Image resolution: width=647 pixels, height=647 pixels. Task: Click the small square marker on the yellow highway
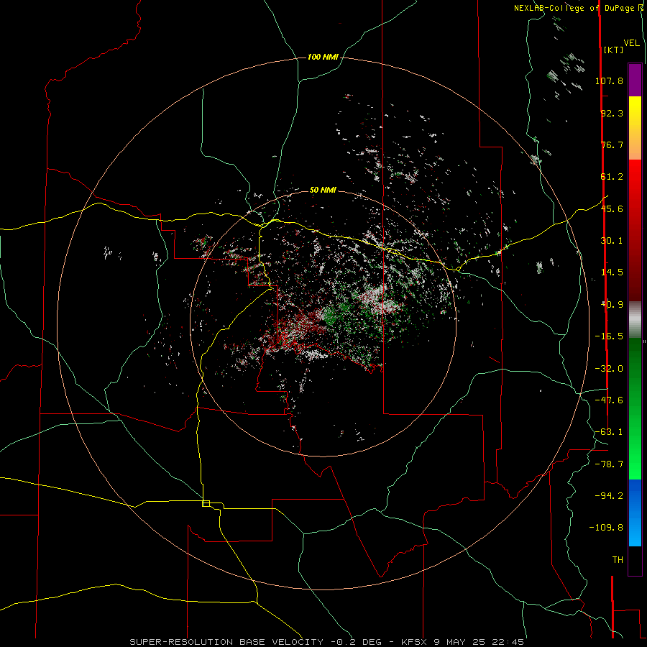point(206,503)
